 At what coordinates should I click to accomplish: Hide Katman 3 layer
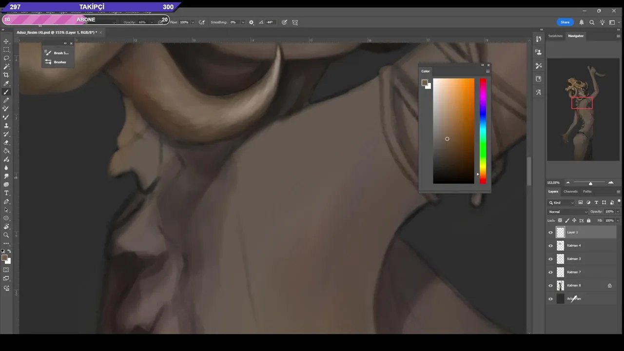coord(550,259)
